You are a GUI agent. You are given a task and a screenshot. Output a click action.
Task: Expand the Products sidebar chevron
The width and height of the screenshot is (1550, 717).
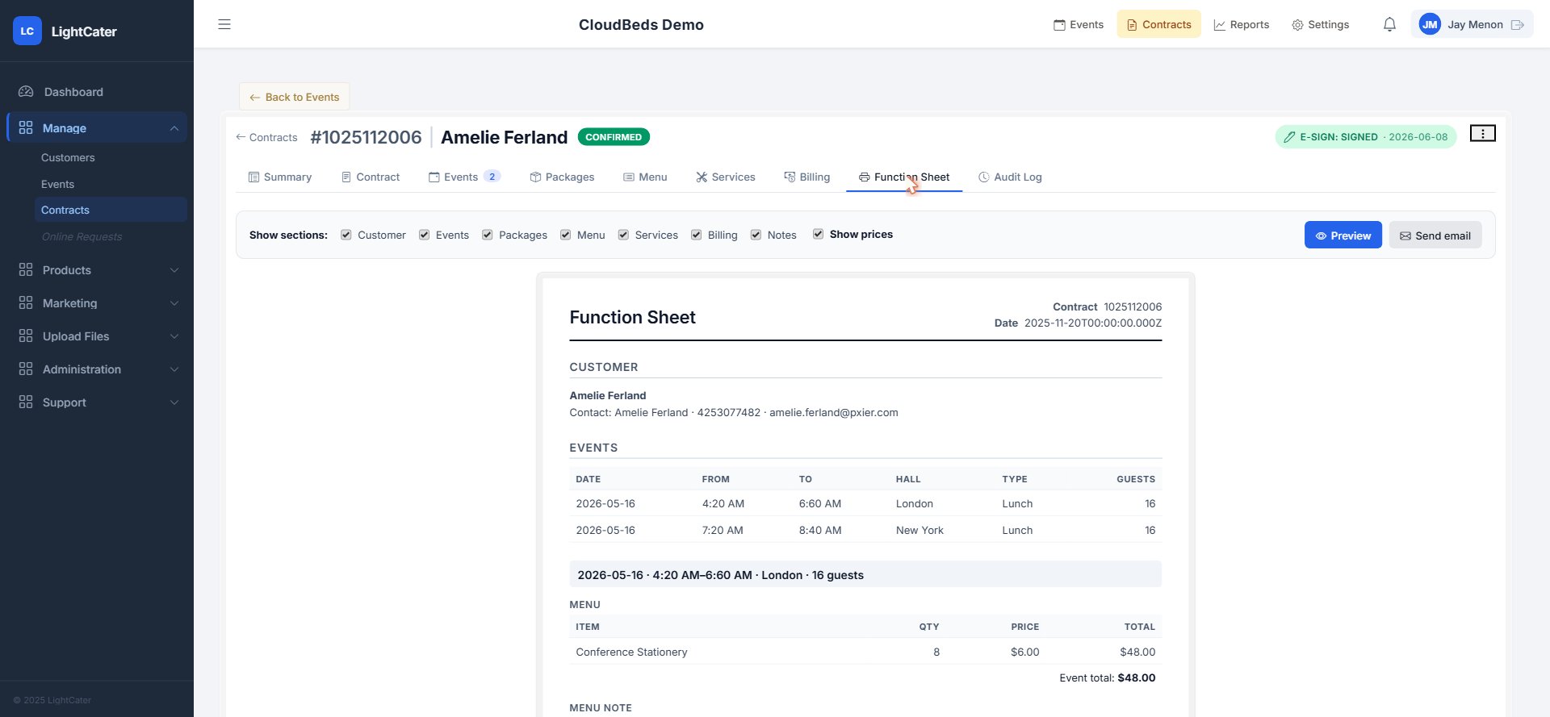click(174, 270)
